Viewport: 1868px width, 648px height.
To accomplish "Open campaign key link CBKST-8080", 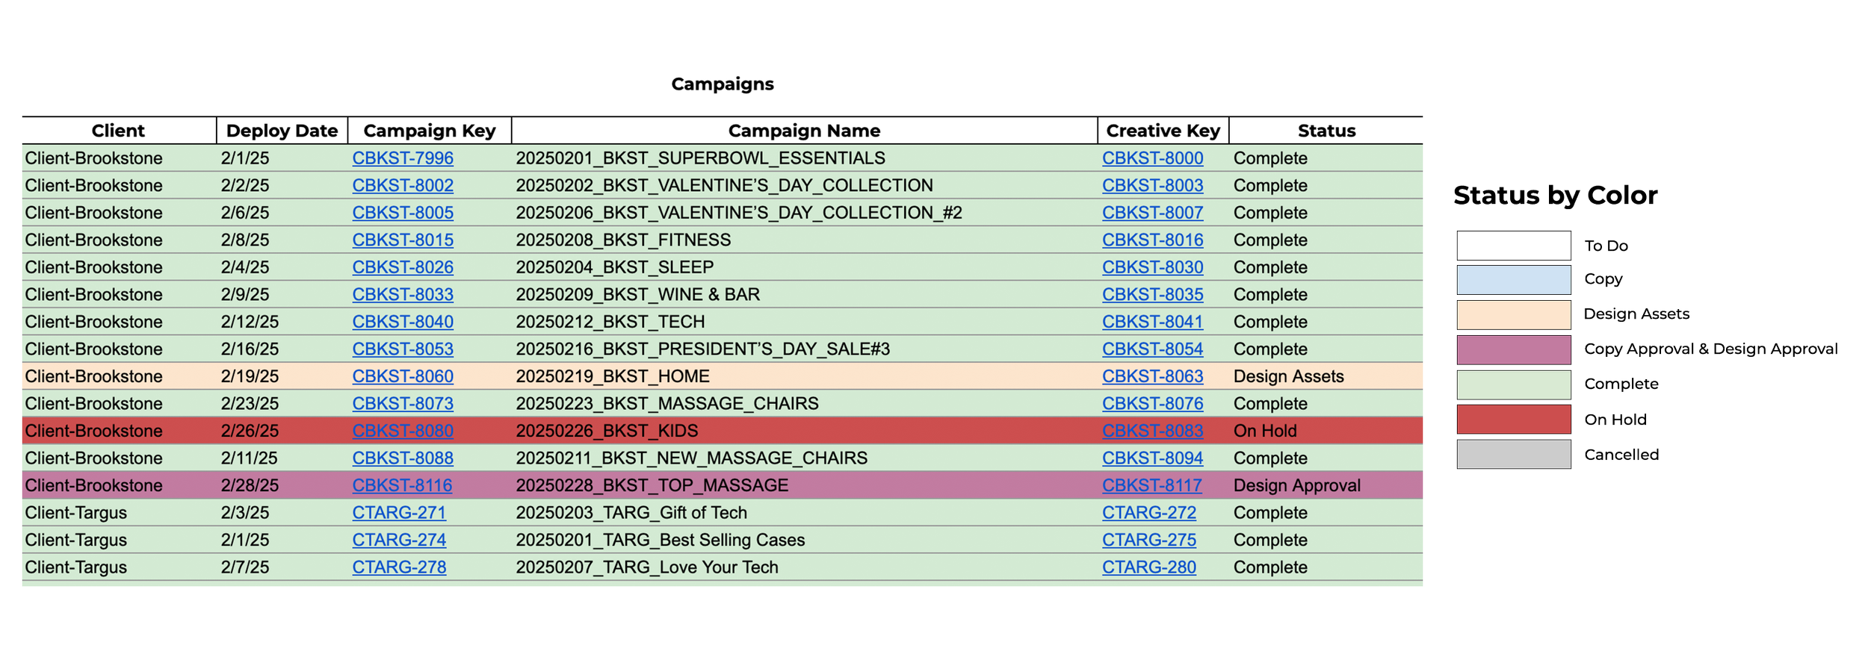I will point(403,431).
